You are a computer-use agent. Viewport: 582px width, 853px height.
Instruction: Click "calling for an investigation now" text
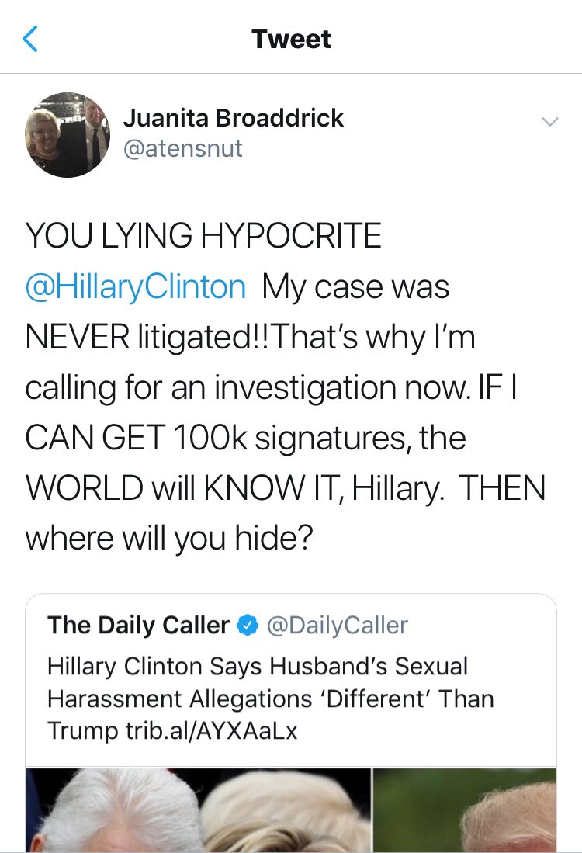point(238,388)
